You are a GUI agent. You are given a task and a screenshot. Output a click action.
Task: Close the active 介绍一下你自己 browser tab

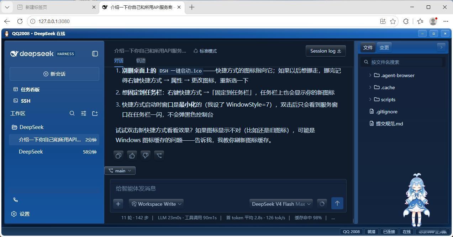click(x=179, y=7)
